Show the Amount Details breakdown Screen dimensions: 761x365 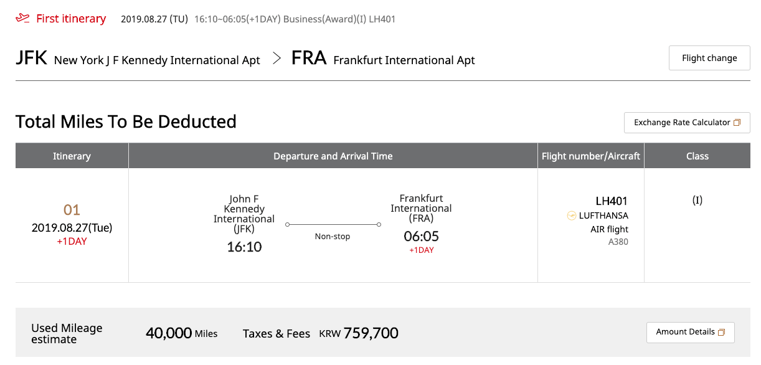click(x=691, y=332)
